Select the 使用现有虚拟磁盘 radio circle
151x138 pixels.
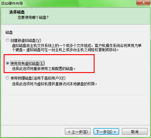[8, 63]
